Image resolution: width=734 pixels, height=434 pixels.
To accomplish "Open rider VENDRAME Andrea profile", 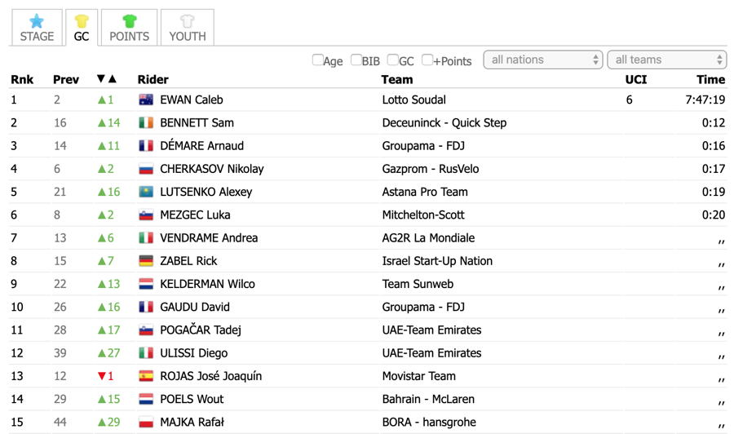I will 209,238.
